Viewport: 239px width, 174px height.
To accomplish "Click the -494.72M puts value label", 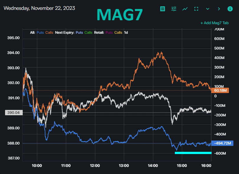I will pos(222,143).
